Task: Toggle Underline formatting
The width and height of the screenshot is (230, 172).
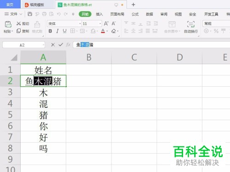Action: [64, 31]
